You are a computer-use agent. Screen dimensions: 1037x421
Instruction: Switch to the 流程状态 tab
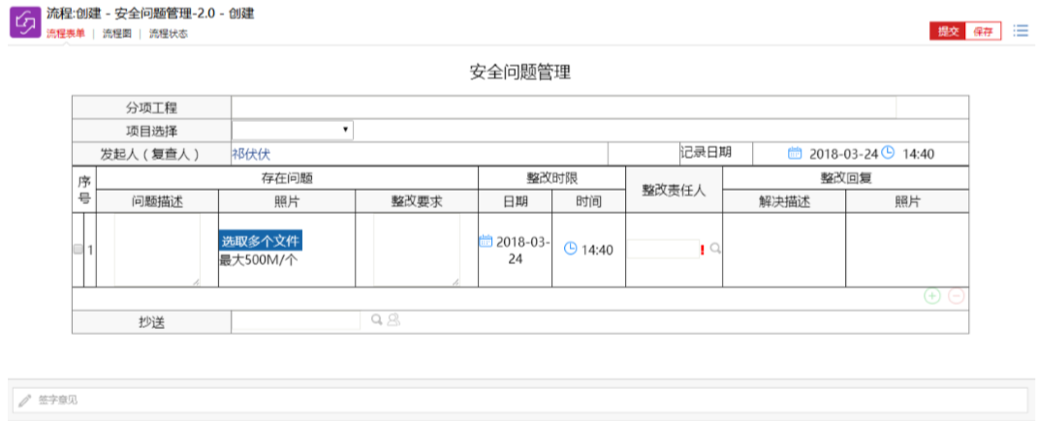(x=168, y=34)
